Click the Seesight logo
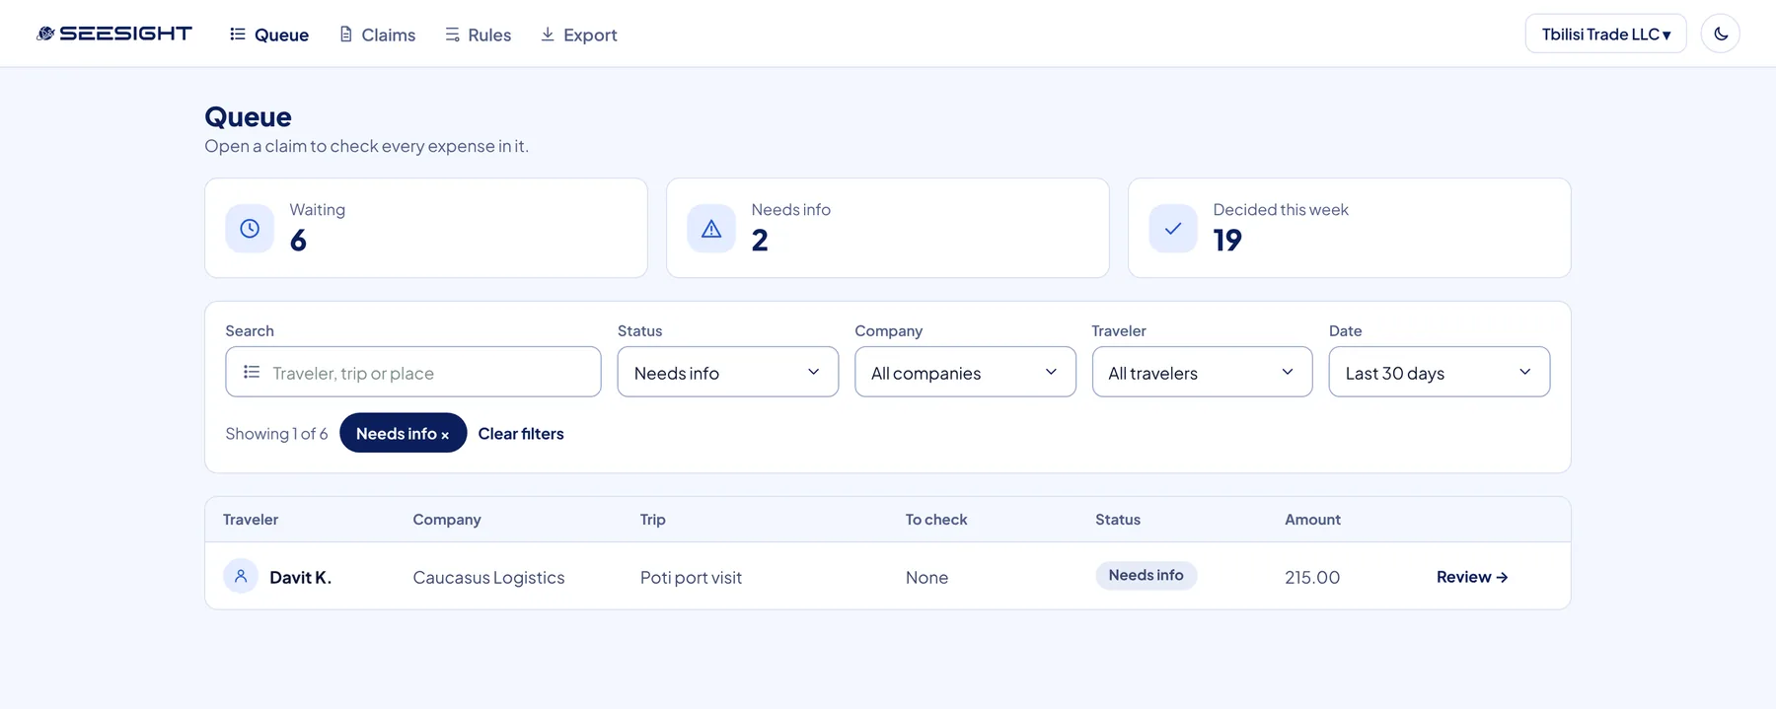Screen dimensions: 1776x709 pos(114,34)
